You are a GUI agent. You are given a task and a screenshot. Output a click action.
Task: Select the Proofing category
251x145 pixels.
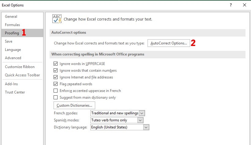tap(22, 33)
